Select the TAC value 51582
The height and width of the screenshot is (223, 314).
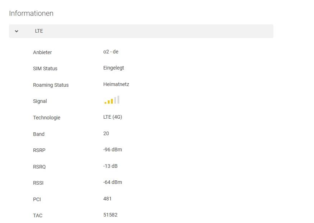point(110,215)
